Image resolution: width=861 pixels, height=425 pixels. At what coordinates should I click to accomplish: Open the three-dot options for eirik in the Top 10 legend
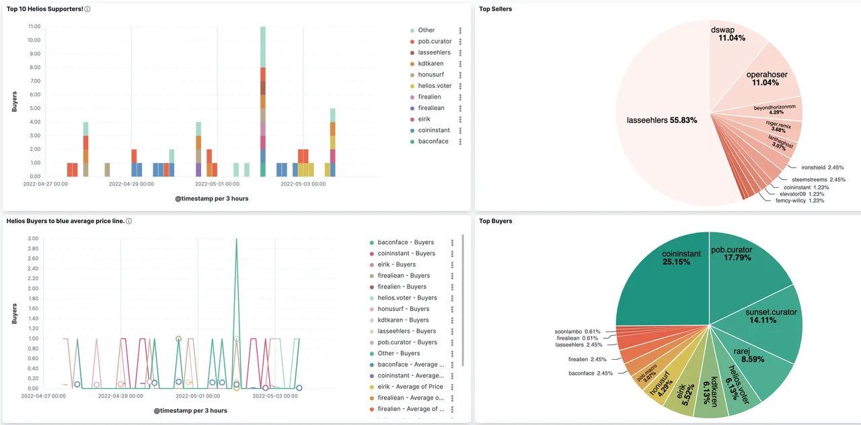[x=460, y=119]
